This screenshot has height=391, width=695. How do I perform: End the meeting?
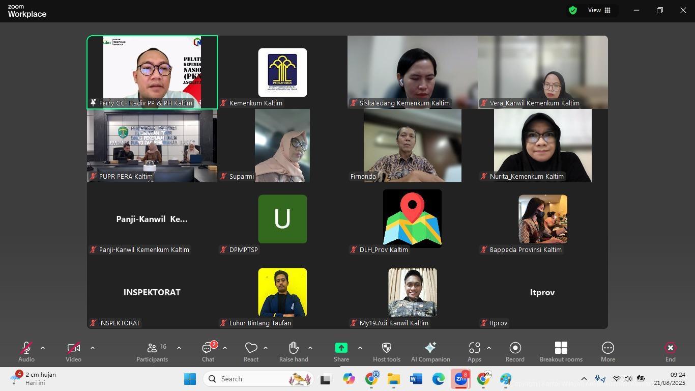click(x=670, y=352)
